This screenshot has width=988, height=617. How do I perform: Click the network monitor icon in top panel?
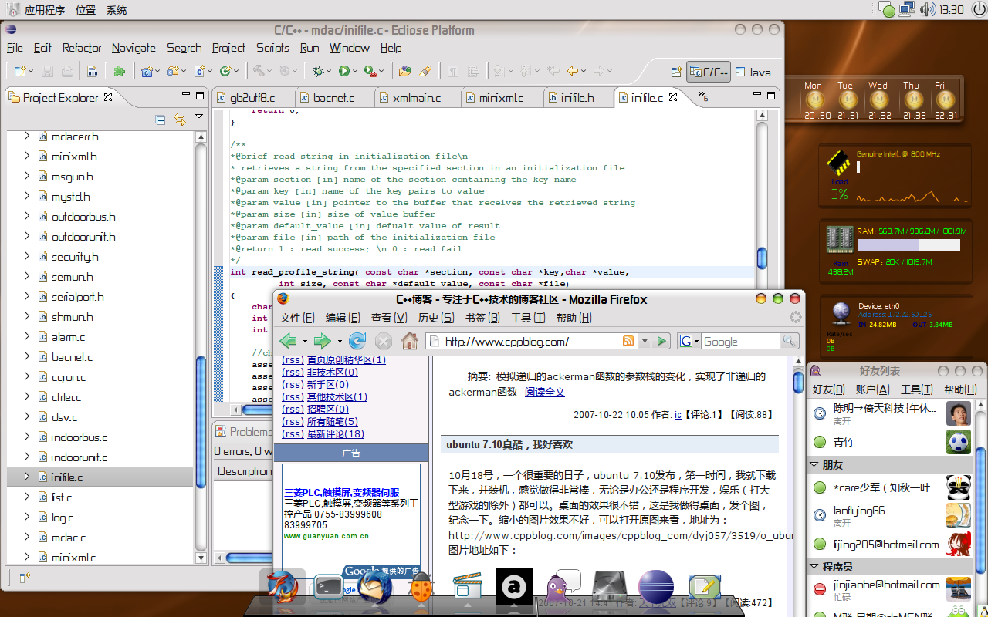click(x=906, y=9)
